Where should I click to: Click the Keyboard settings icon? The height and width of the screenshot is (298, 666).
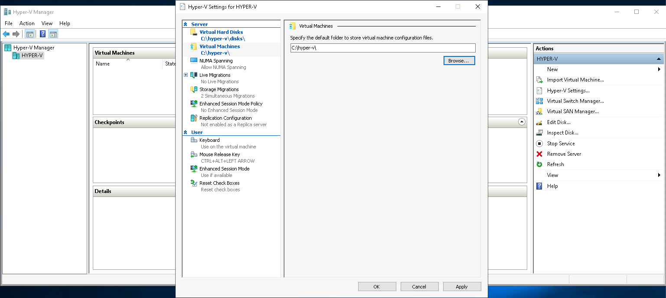(x=194, y=140)
